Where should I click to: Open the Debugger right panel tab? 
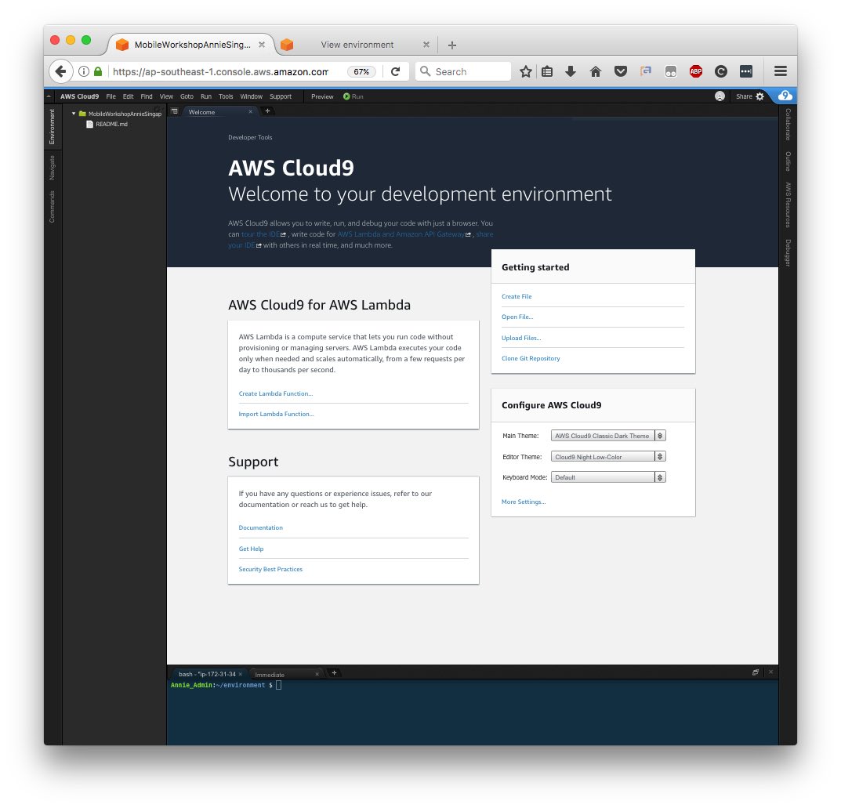click(788, 252)
